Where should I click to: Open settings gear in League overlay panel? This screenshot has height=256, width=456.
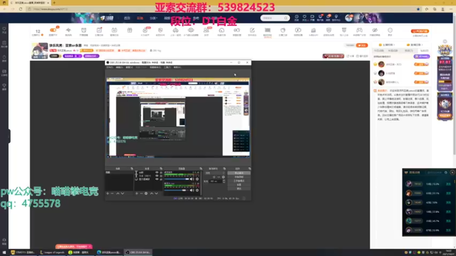coord(446,172)
